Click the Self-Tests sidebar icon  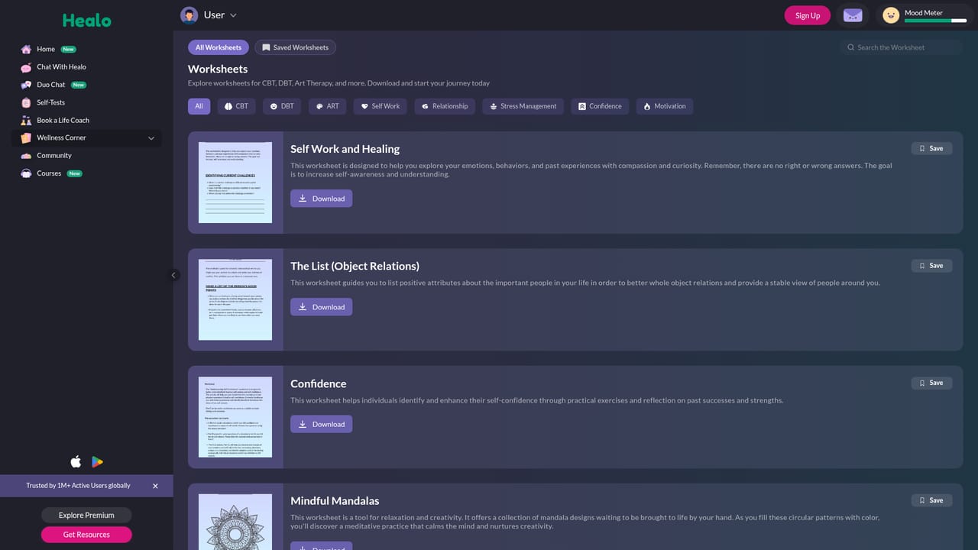pyautogui.click(x=27, y=102)
